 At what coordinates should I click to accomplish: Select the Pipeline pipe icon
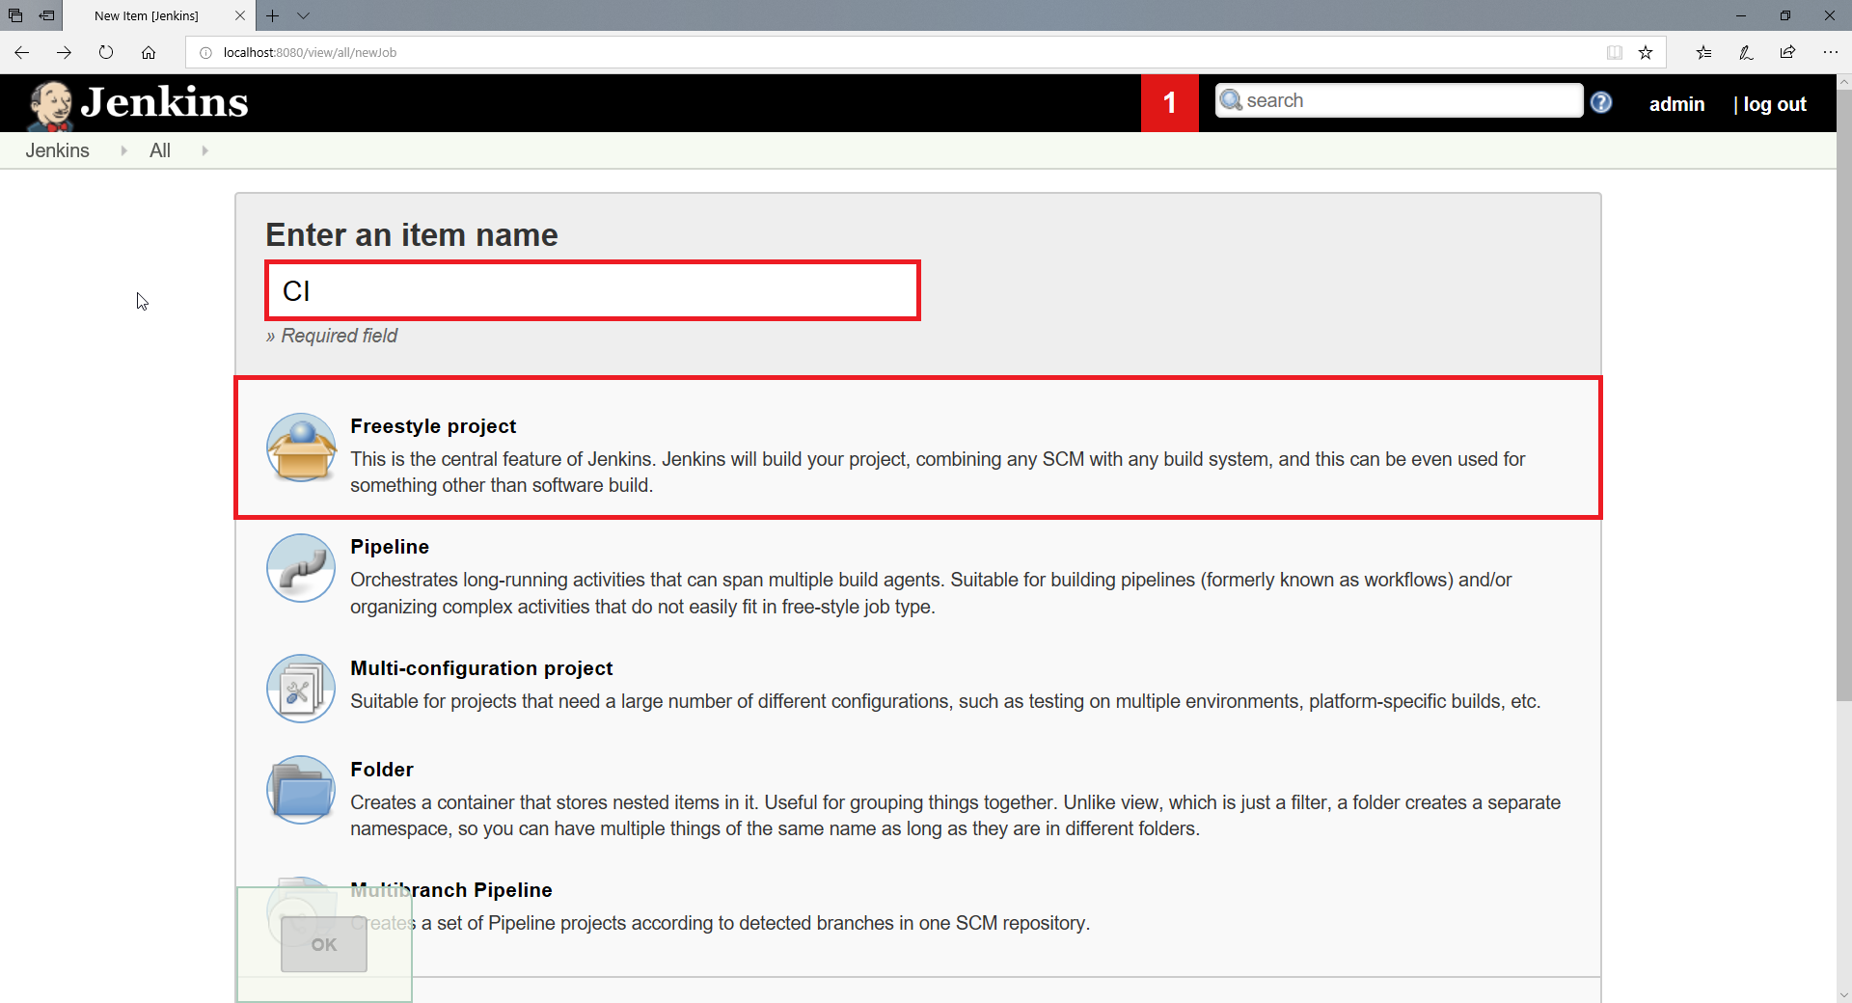coord(301,568)
